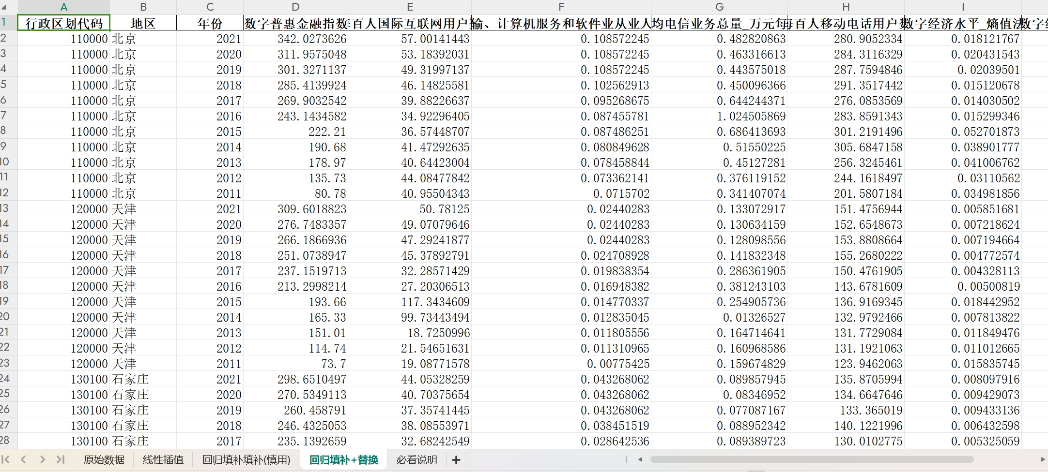Select the cell containing 133.365019

tap(846, 410)
